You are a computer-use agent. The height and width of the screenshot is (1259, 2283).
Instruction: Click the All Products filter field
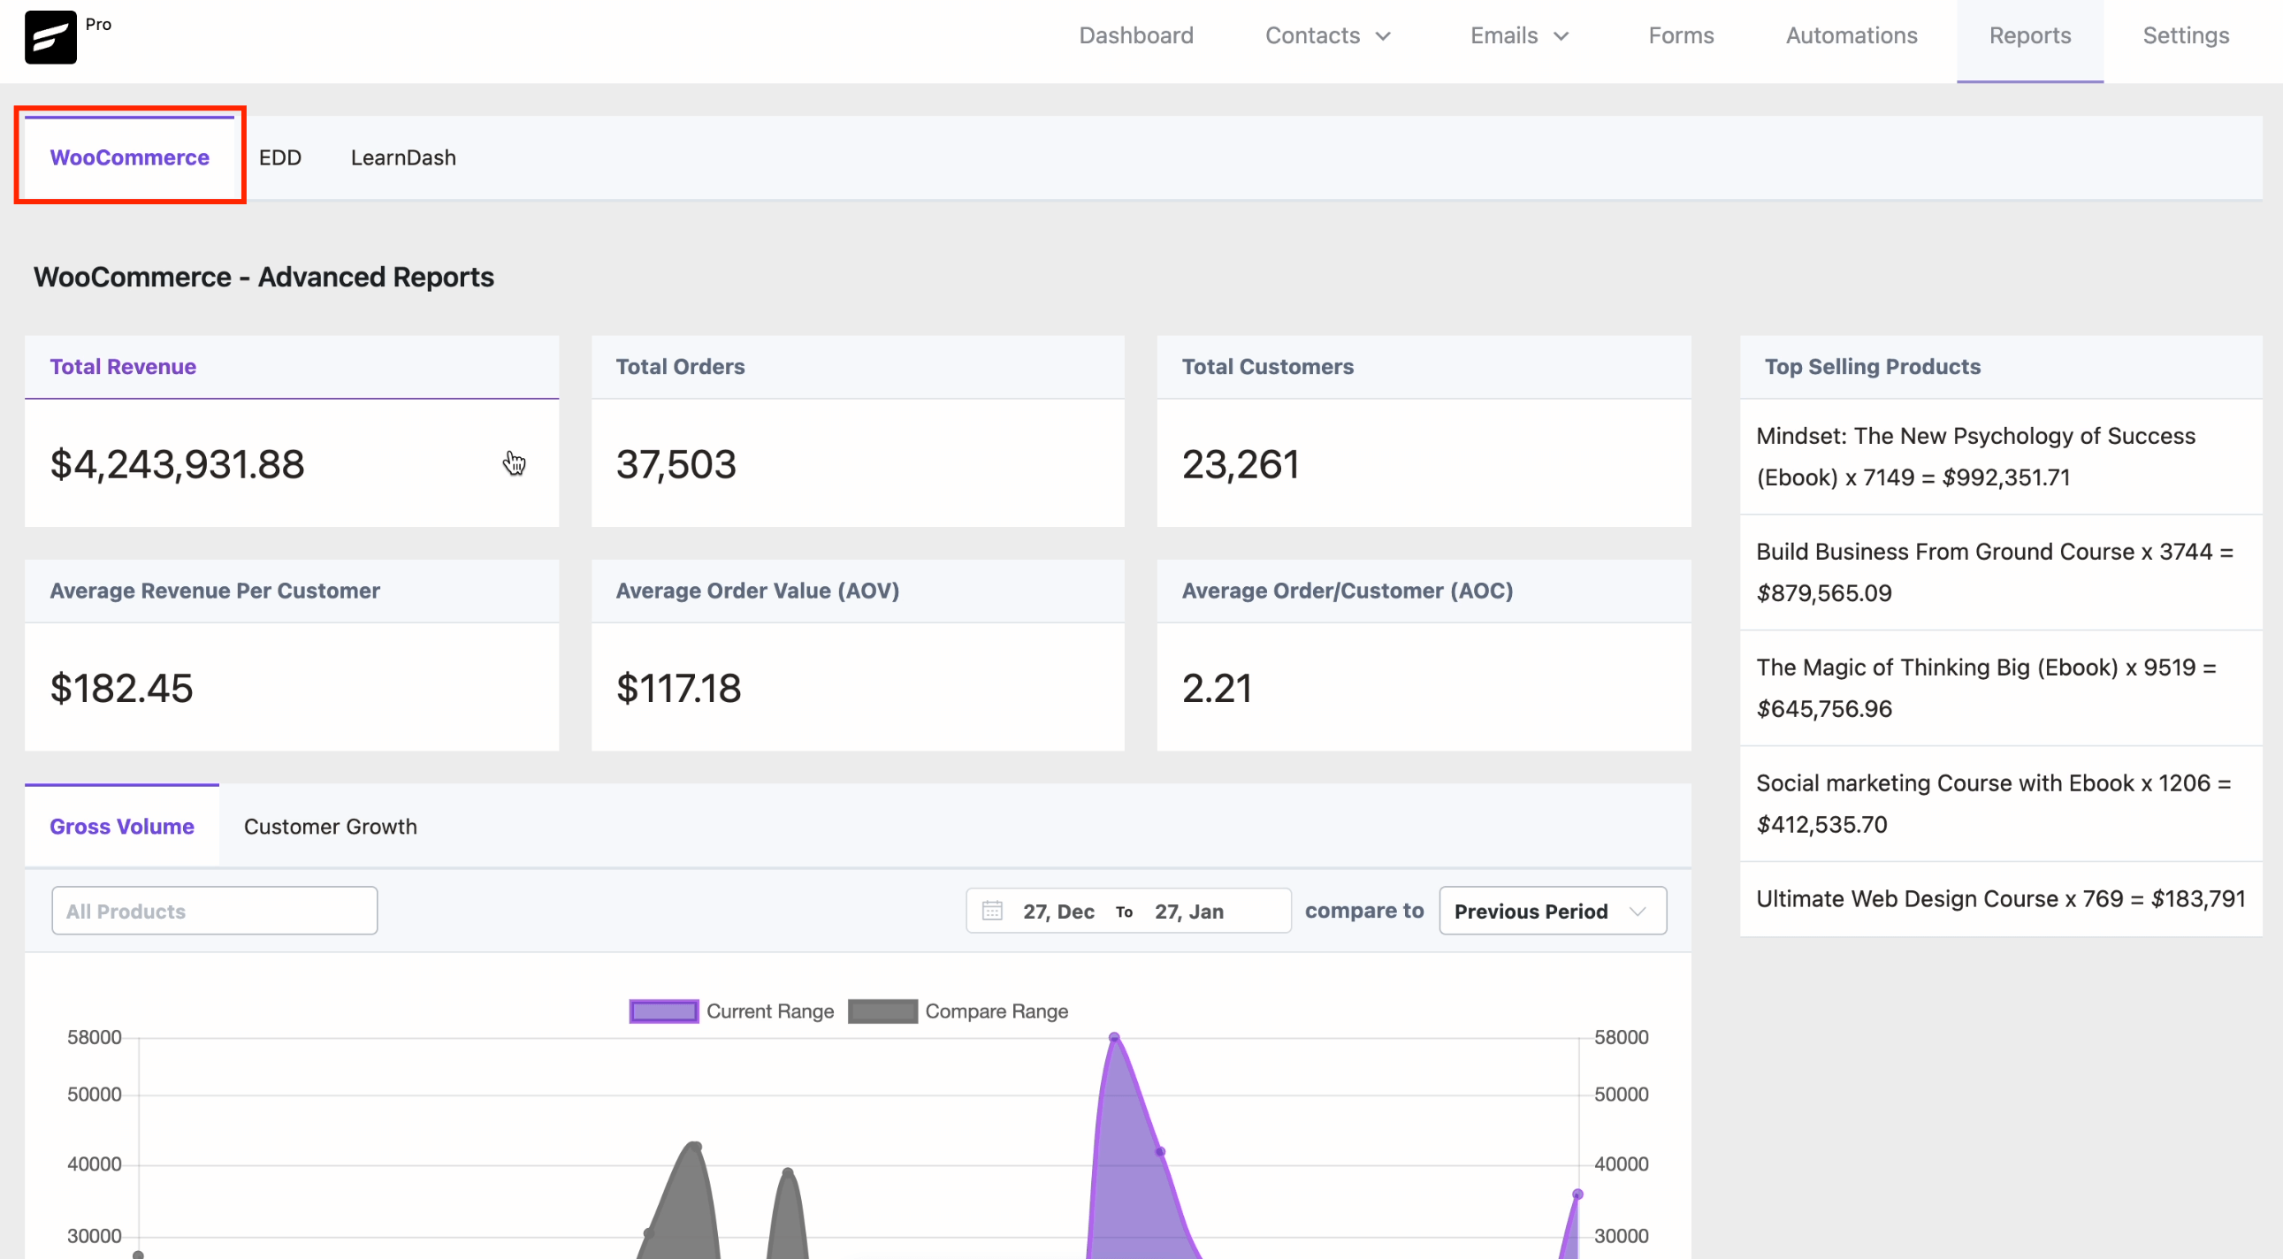tap(215, 911)
